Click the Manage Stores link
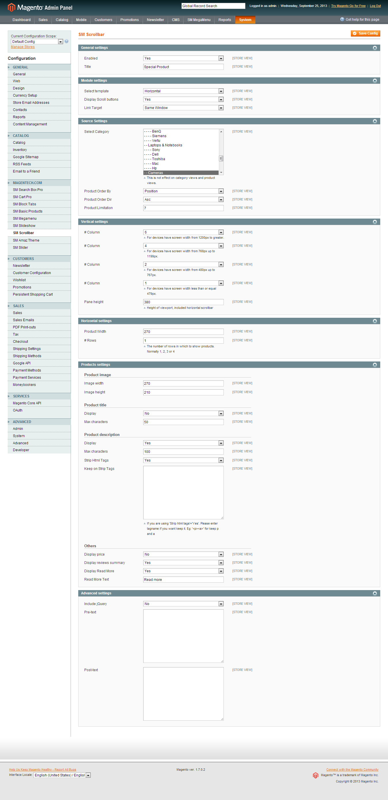 [23, 47]
